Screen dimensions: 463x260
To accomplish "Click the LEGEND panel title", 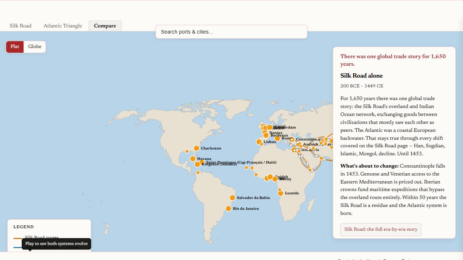I will [x=24, y=227].
